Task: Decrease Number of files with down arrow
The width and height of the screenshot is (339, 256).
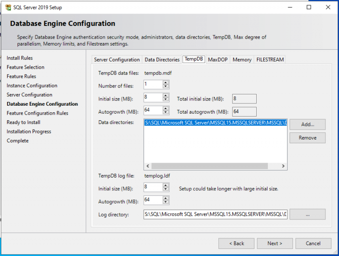Action: [166, 86]
